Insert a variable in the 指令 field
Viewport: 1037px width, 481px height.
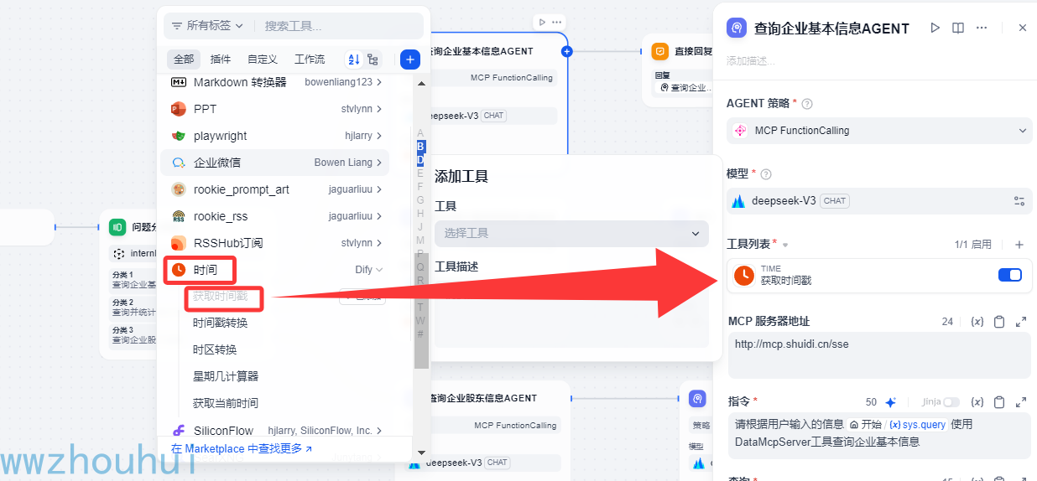(977, 402)
